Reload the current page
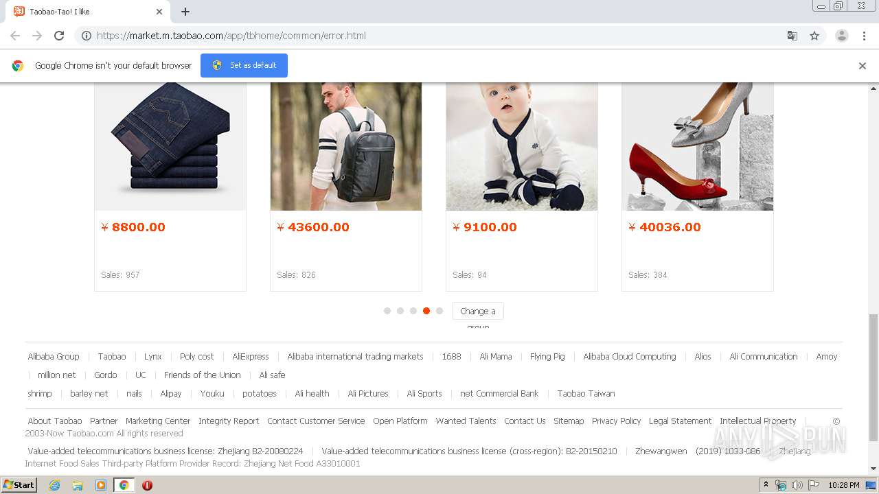This screenshot has width=879, height=494. 59,36
